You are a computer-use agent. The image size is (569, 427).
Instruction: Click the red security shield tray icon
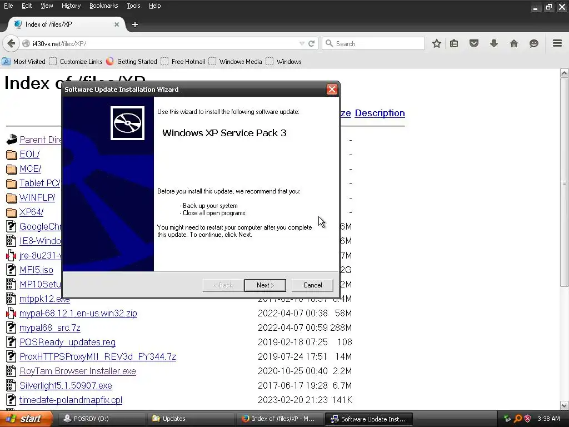[528, 419]
